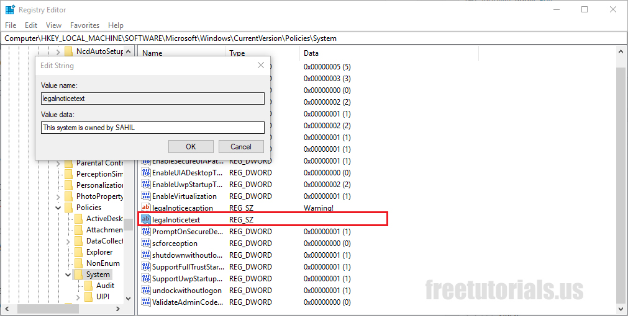Open the Favorites menu
628x316 pixels.
[84, 25]
